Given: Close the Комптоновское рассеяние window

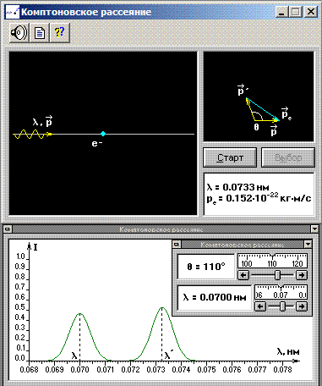Looking at the screenshot, I should coord(311,12).
